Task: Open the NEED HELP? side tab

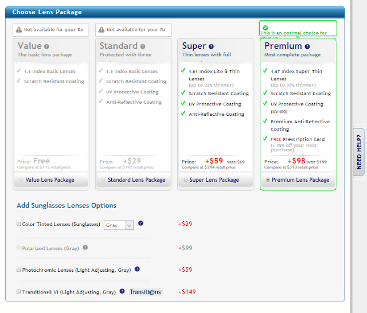Action: click(x=359, y=152)
